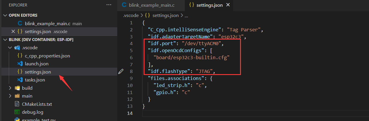Open Explorer more actions ellipsis menu

coord(109,5)
